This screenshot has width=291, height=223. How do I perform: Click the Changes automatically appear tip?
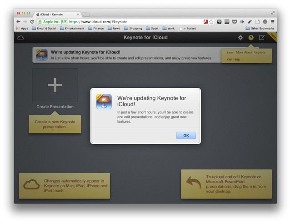point(65,186)
